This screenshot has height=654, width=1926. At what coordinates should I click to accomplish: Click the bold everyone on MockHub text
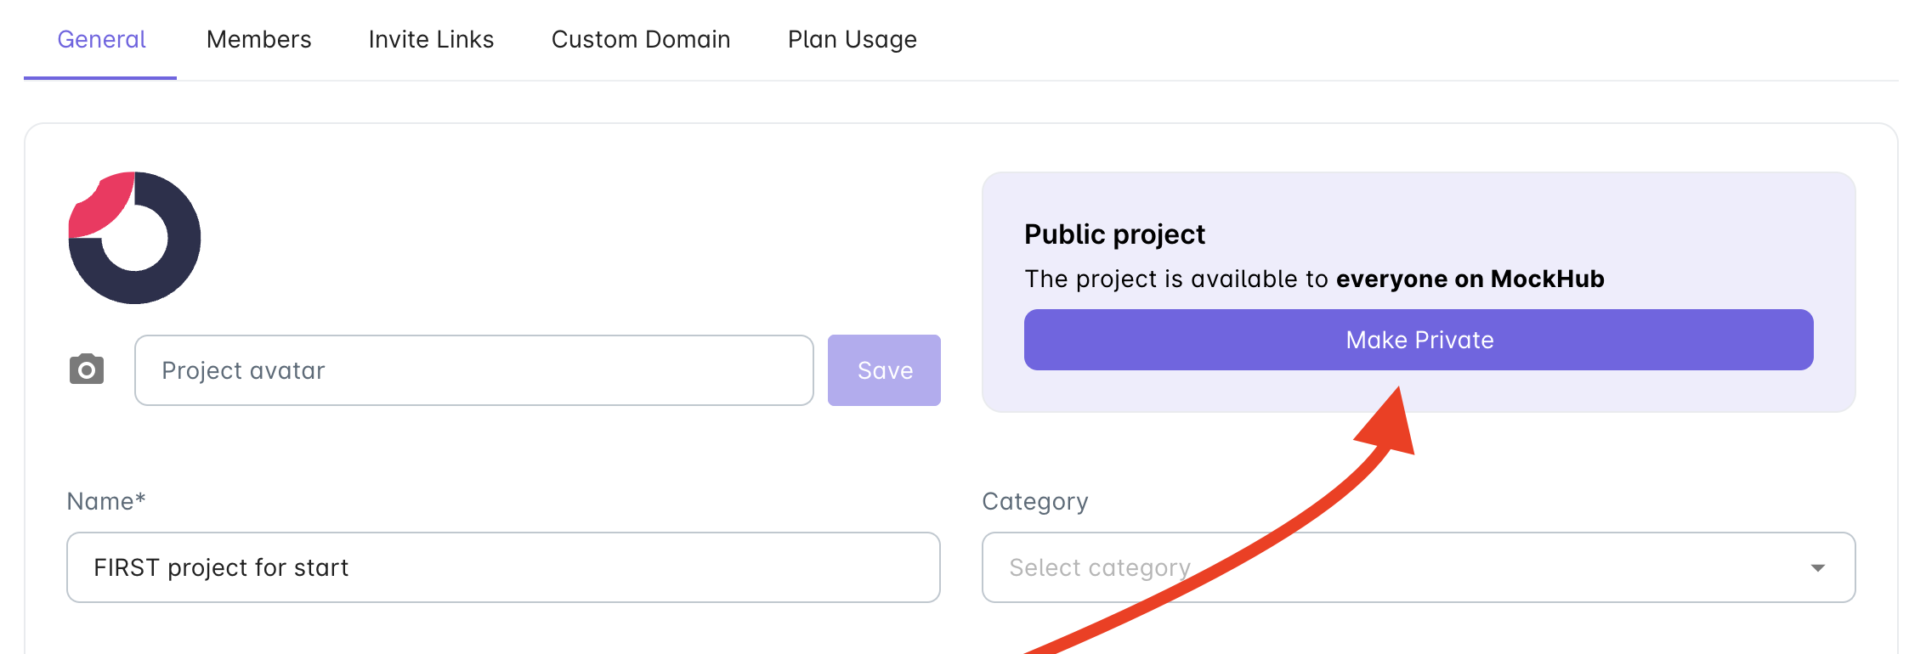pyautogui.click(x=1470, y=279)
